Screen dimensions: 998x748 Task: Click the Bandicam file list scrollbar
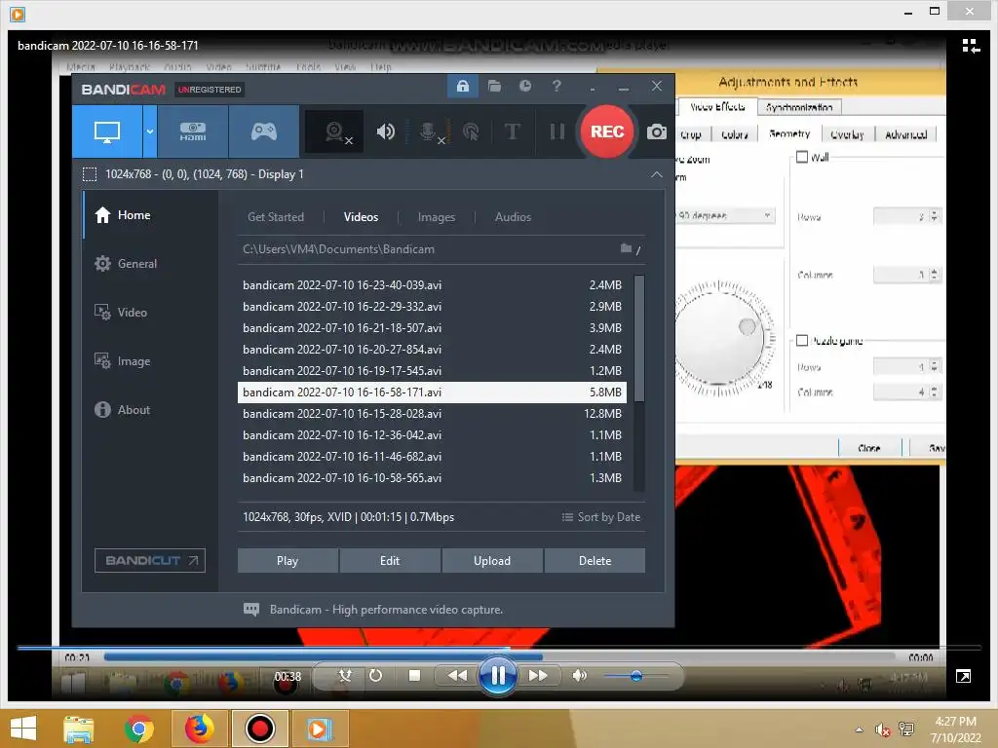639,338
